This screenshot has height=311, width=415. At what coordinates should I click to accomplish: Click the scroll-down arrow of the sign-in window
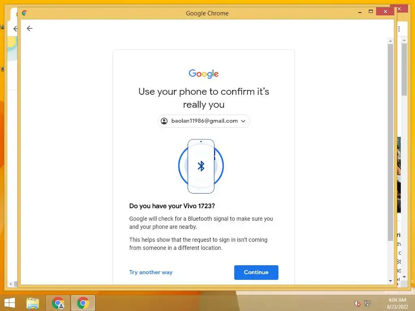point(390,281)
